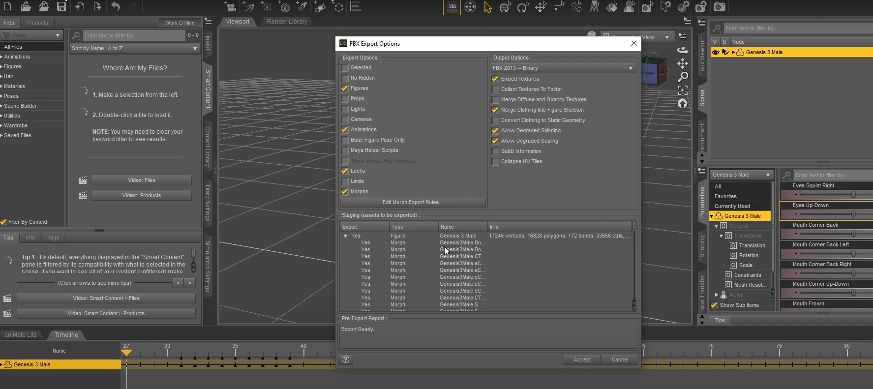Click Accept in FBX Export Options
The image size is (873, 389).
coord(582,360)
